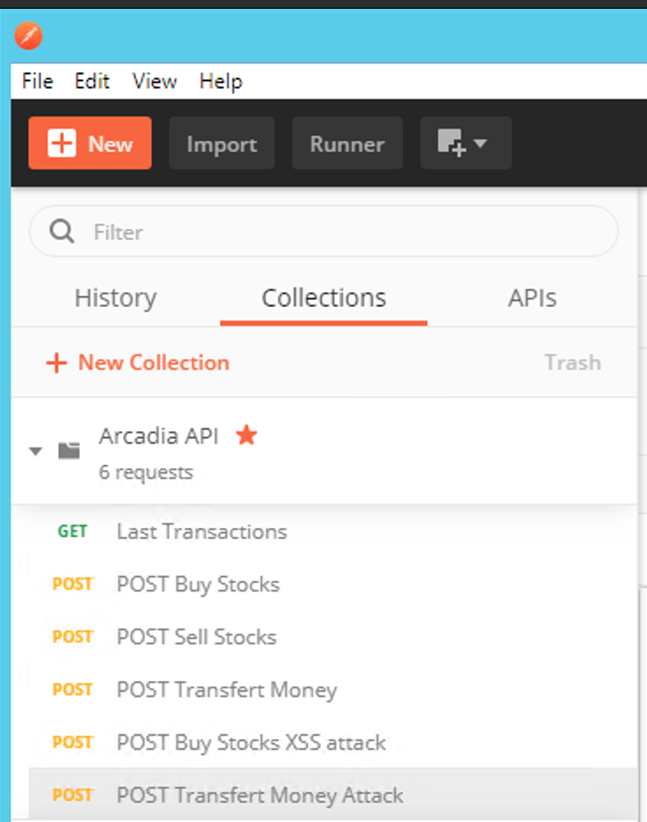Image resolution: width=647 pixels, height=822 pixels.
Task: Toggle the star favorite on Arcadia API
Action: click(x=246, y=435)
